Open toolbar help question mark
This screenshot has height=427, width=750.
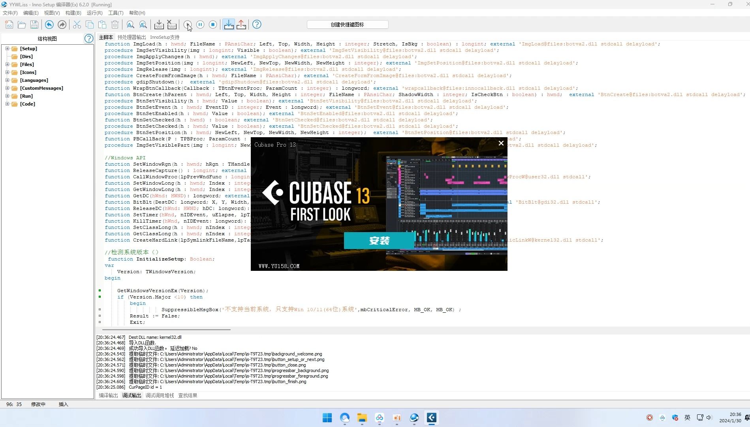[x=257, y=25]
